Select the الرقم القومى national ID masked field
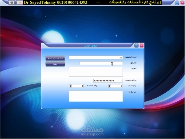Image resolution: width=185 pixels, height=139 pixels. tap(108, 81)
